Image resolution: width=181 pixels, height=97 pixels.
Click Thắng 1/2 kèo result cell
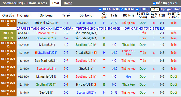click(x=129, y=53)
